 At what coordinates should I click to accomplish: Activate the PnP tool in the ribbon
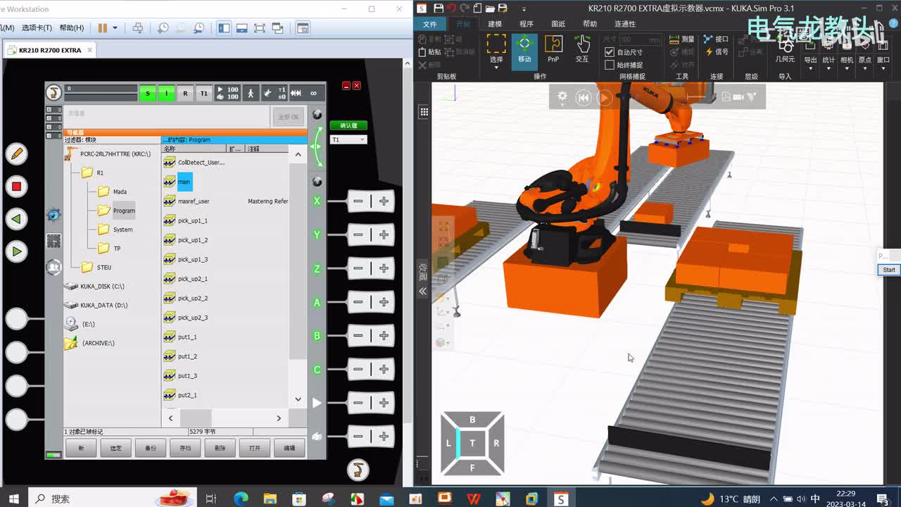point(553,49)
